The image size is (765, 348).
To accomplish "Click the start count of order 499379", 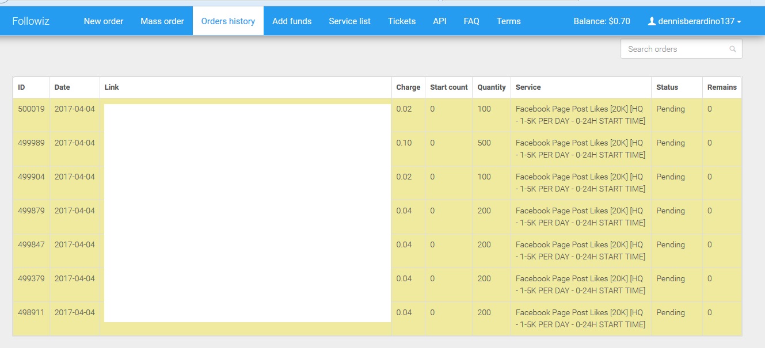I will pos(432,278).
